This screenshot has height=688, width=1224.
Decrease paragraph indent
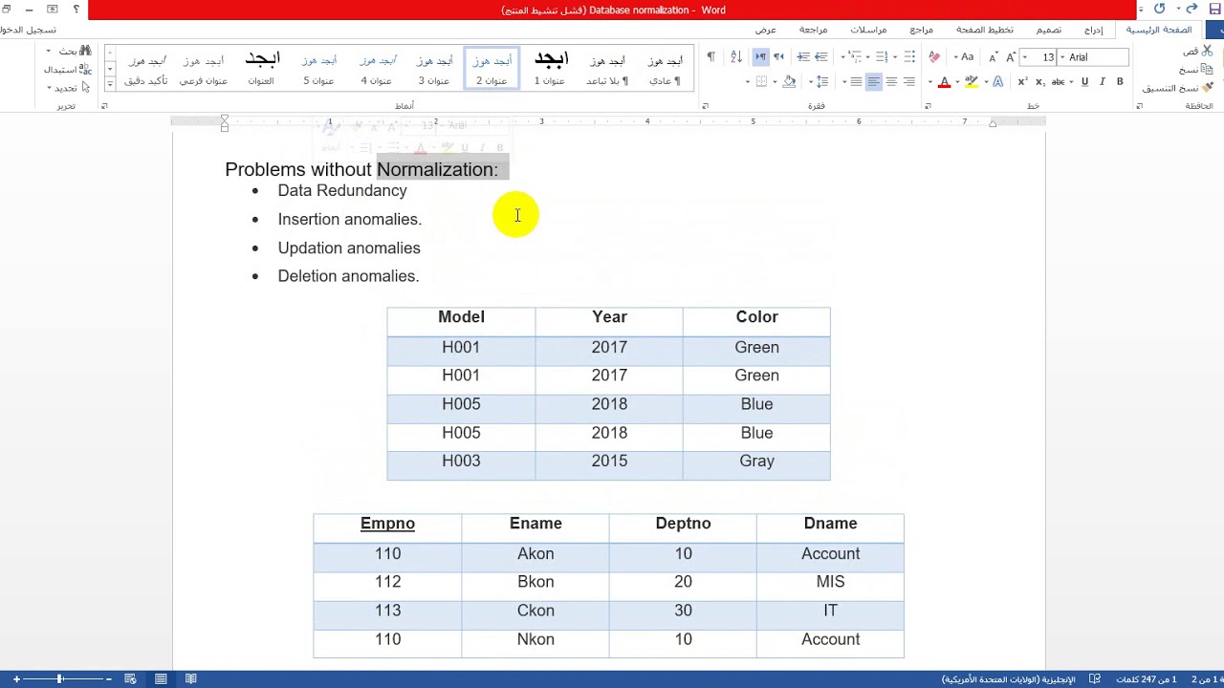click(820, 57)
